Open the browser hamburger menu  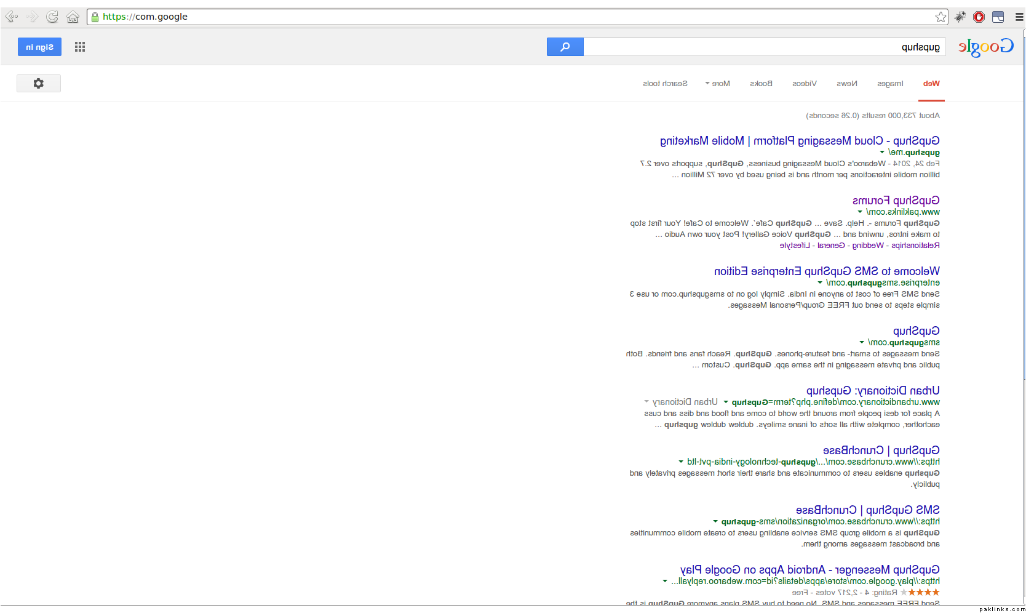pos(1019,17)
